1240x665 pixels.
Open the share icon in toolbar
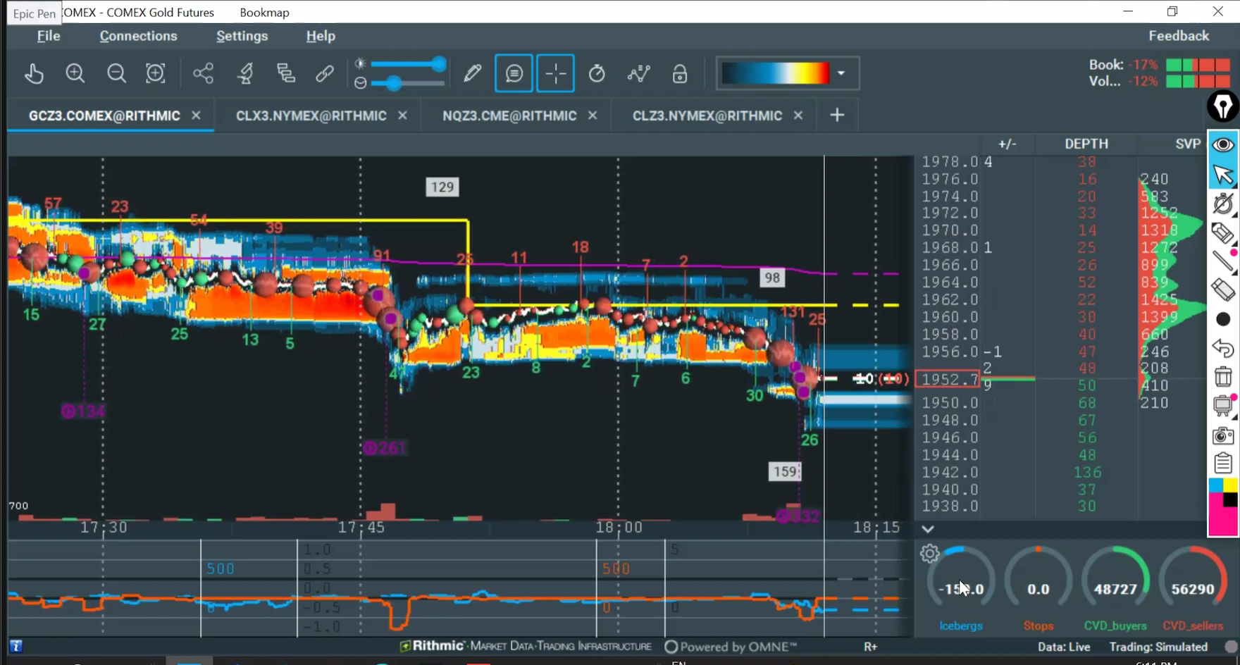point(204,73)
